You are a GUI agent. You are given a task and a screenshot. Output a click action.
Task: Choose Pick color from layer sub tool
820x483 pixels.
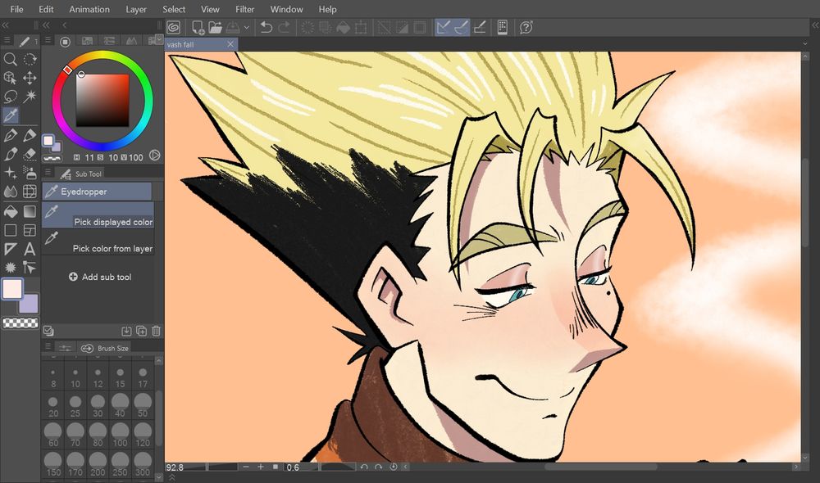[x=98, y=241]
